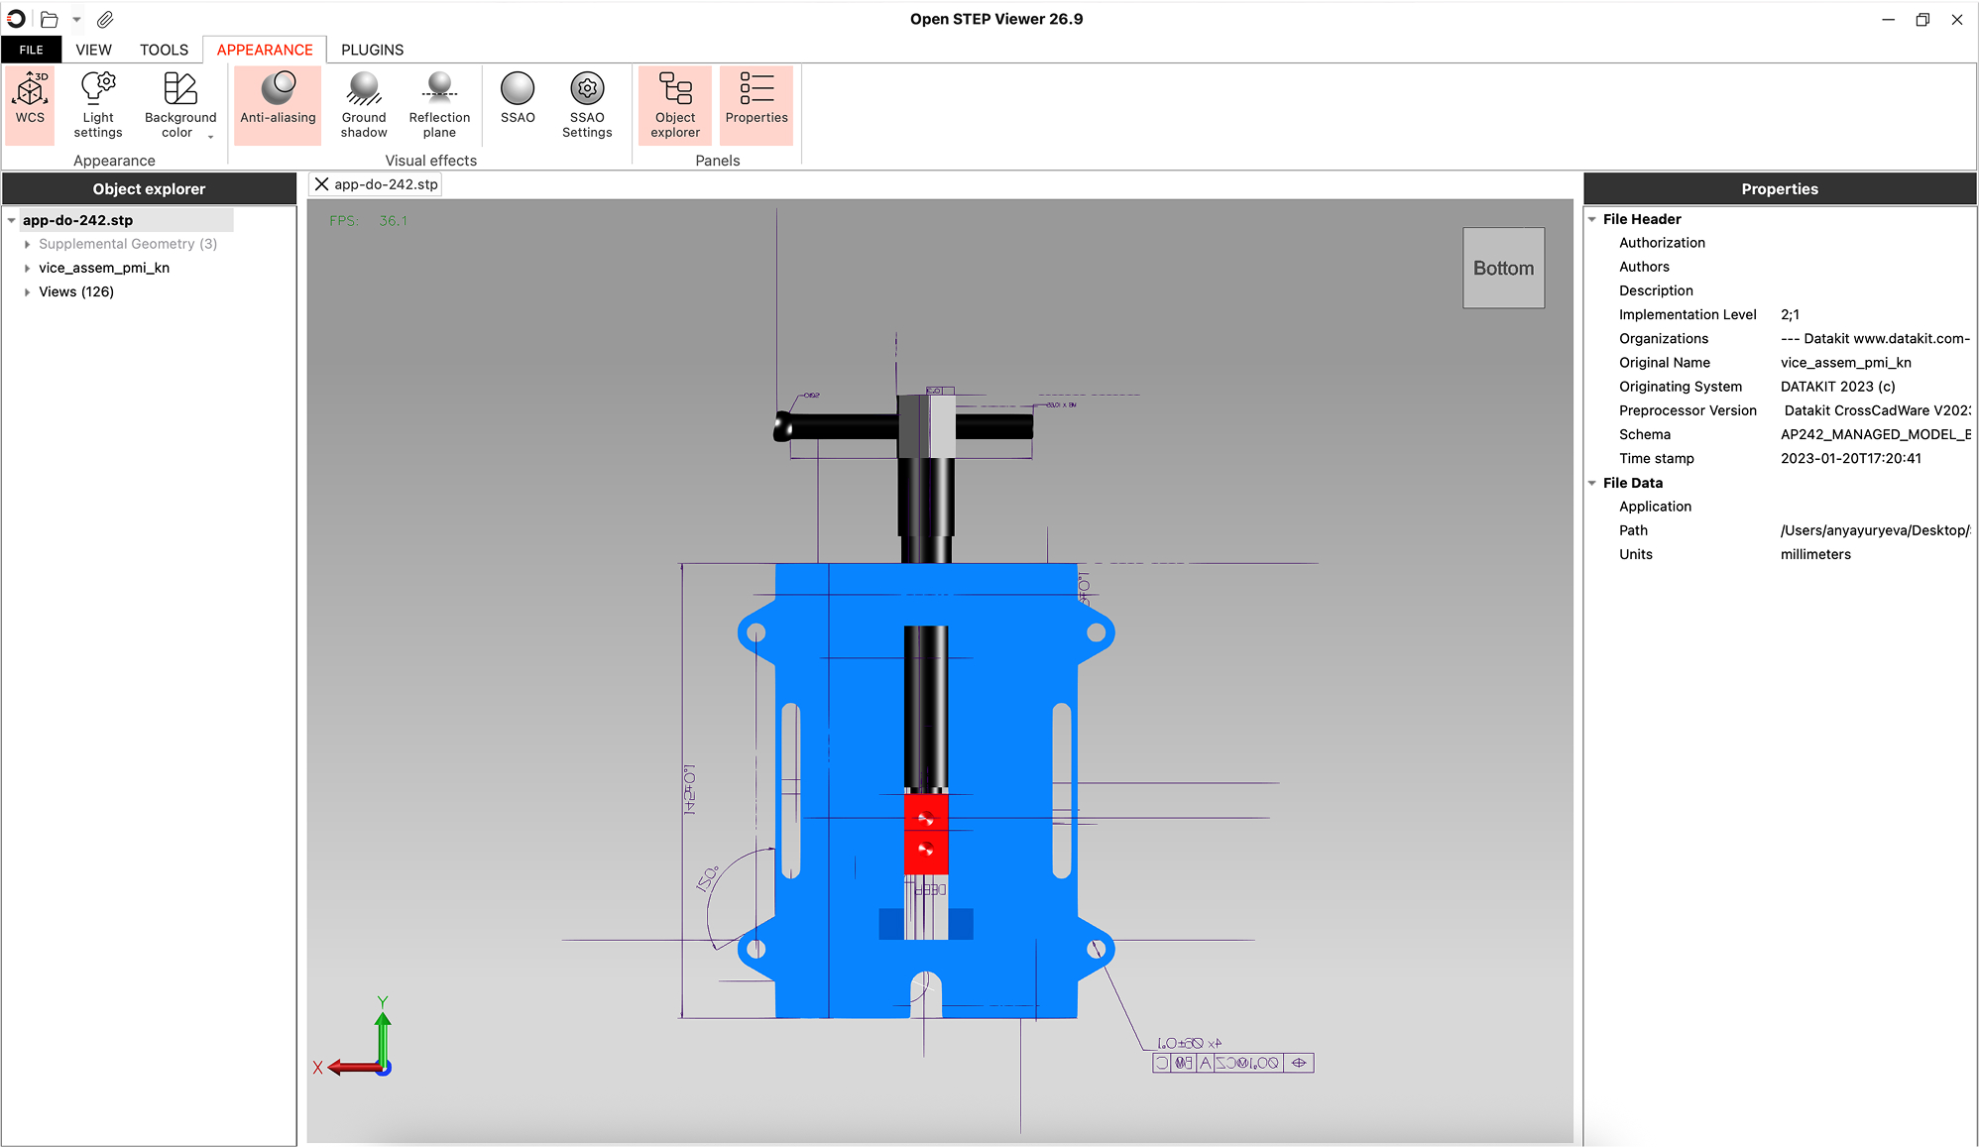The width and height of the screenshot is (1979, 1147).
Task: Toggle Anti-aliasing effect
Action: (x=278, y=99)
